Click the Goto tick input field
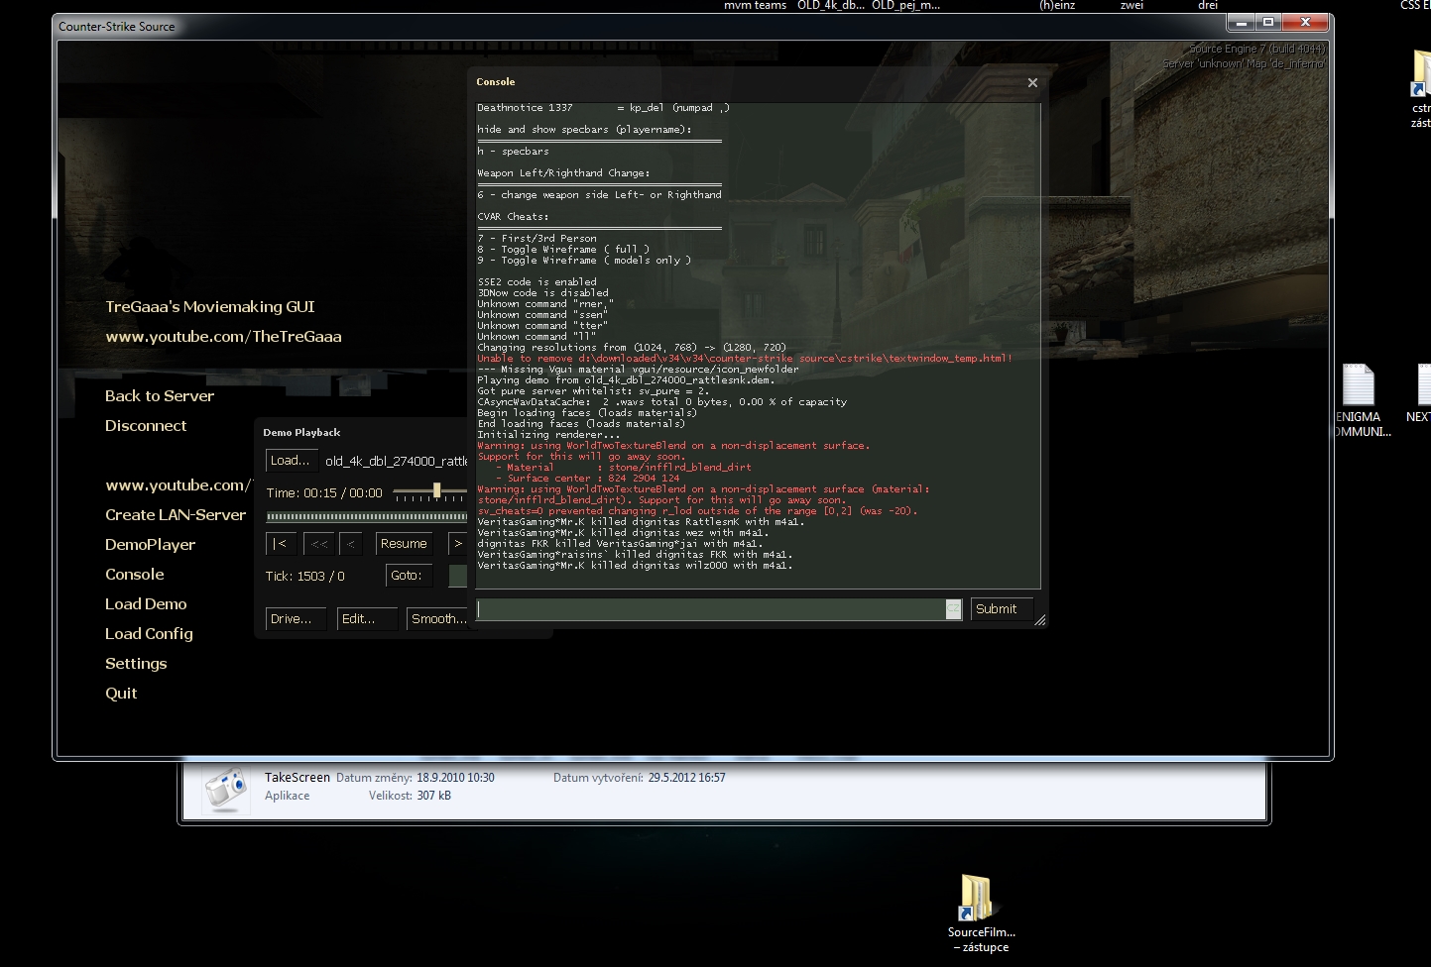The height and width of the screenshot is (967, 1431). coord(457,576)
